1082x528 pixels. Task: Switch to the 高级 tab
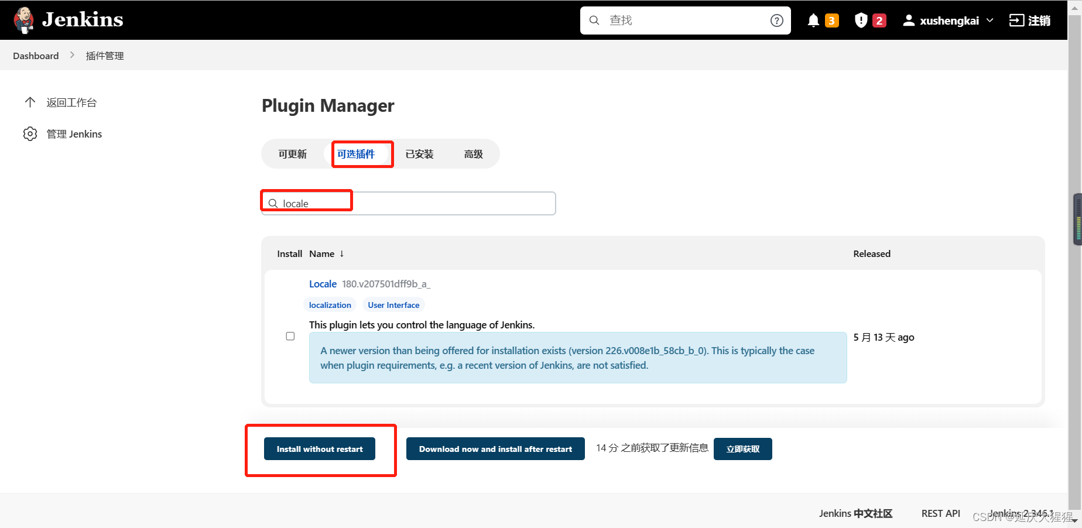473,154
